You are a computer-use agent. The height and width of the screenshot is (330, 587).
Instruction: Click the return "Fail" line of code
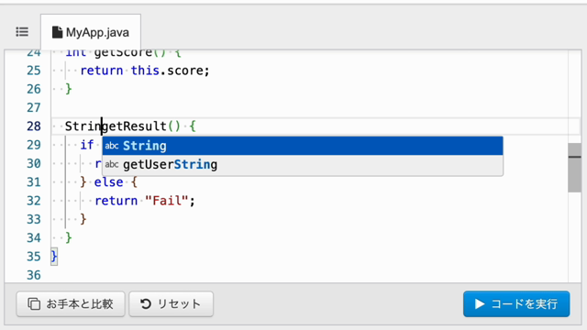[145, 201]
